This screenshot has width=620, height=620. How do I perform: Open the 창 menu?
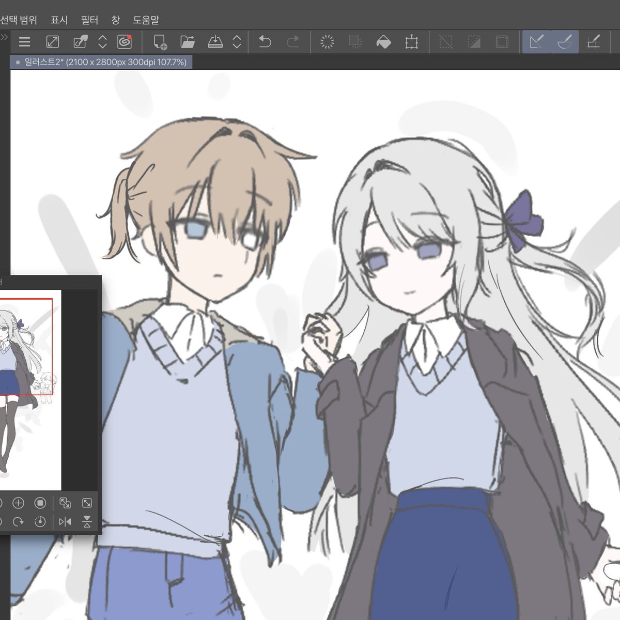pos(116,20)
